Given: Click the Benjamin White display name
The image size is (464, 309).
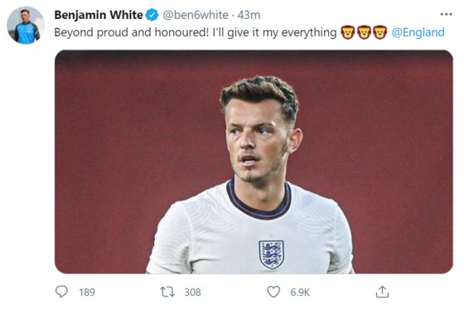Looking at the screenshot, I should pyautogui.click(x=99, y=15).
